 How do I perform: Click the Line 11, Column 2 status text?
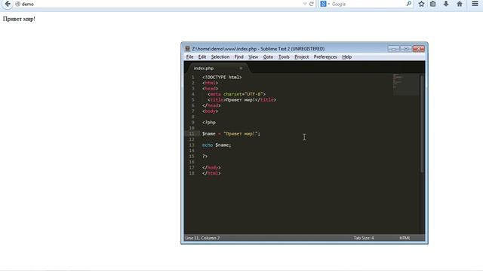point(202,238)
